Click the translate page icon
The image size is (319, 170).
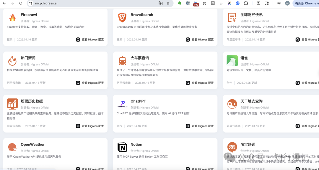[x=160, y=3]
